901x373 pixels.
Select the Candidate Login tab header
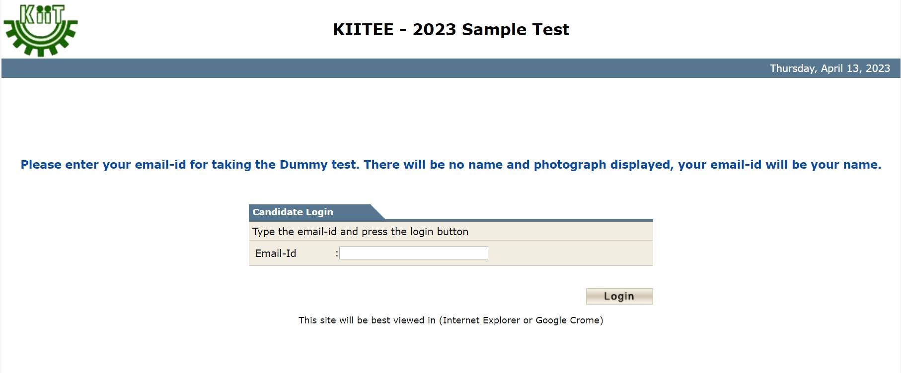tap(293, 212)
